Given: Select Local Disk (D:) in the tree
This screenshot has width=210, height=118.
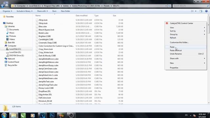Looking at the screenshot, I should [15, 52].
